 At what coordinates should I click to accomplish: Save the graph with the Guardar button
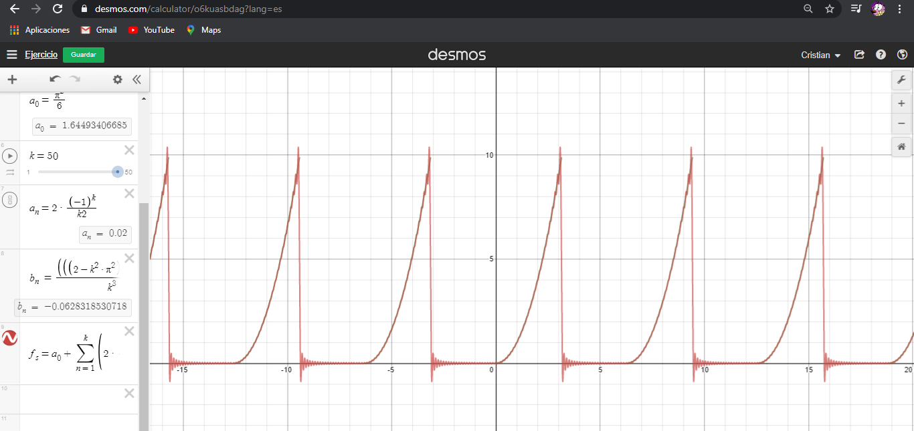[x=83, y=55]
